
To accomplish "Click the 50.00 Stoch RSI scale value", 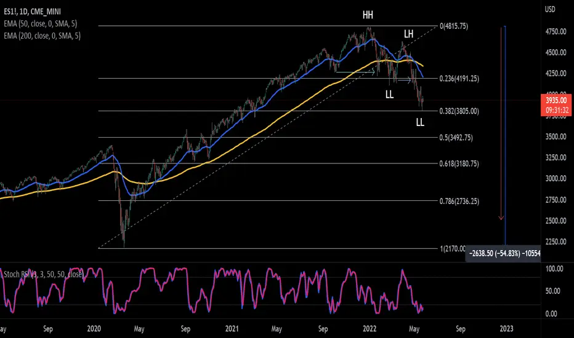I will pos(553,291).
